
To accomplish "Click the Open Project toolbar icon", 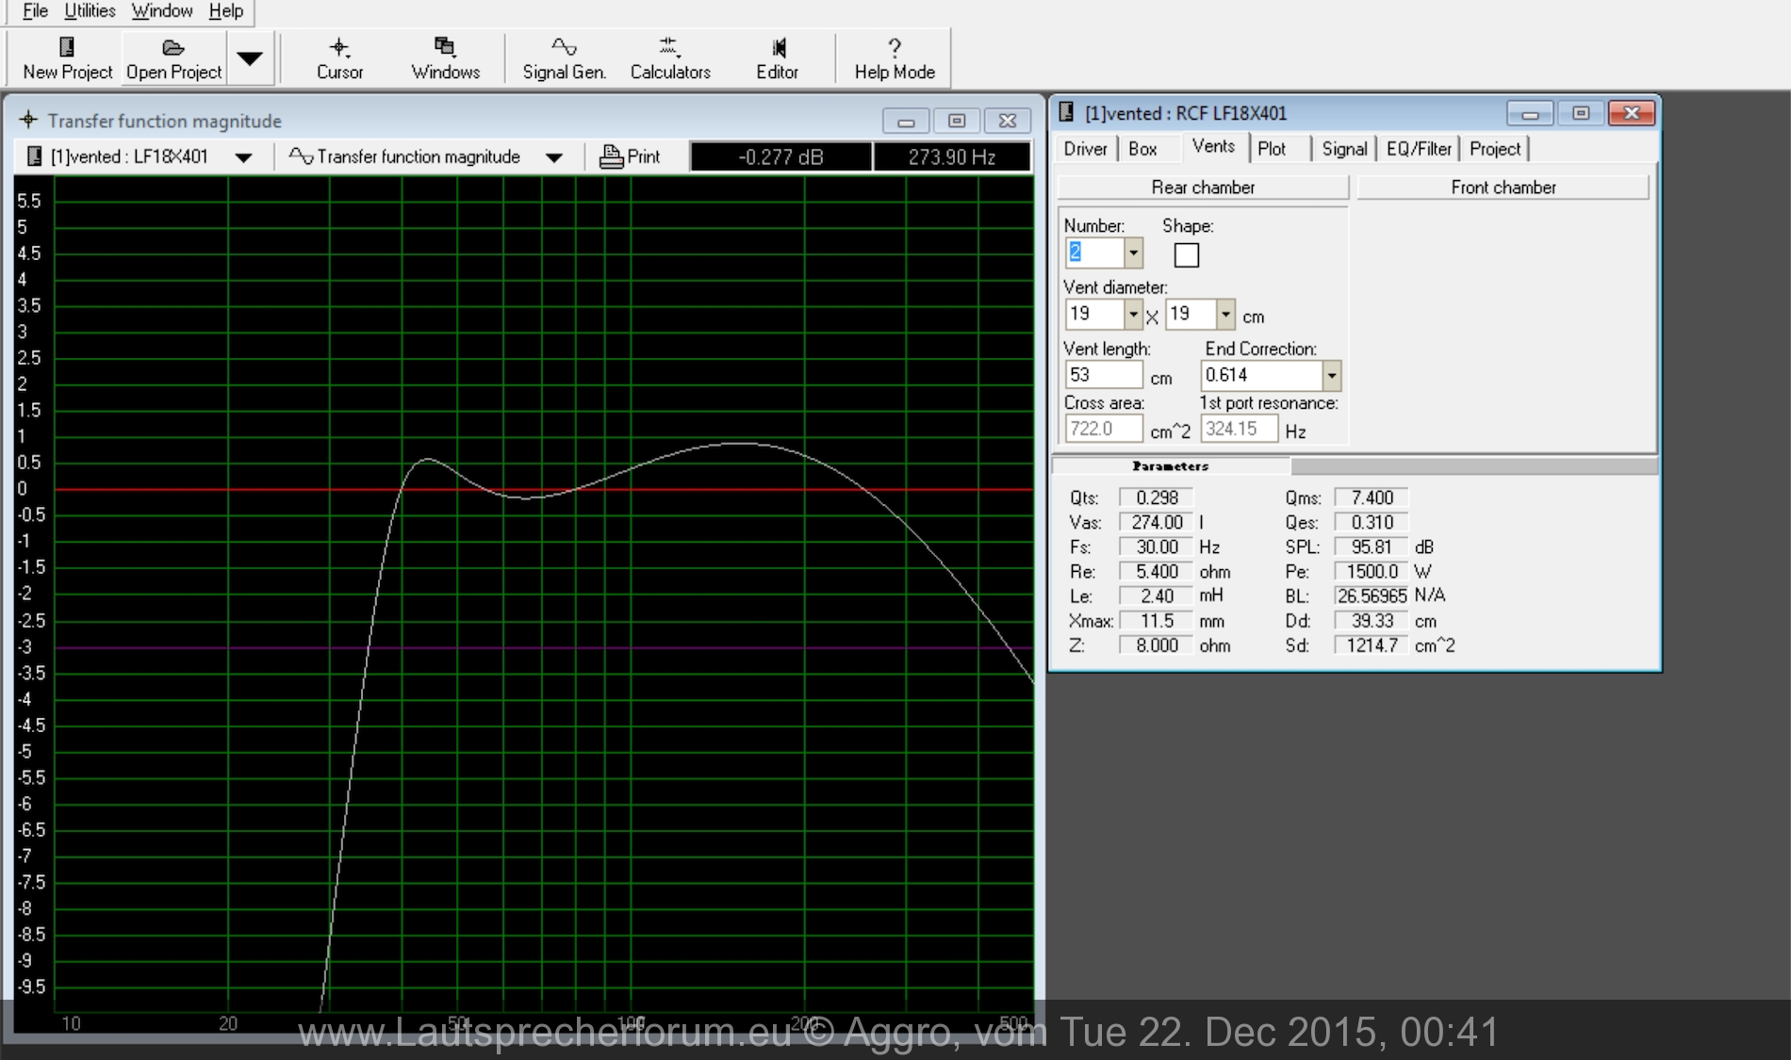I will pos(173,58).
